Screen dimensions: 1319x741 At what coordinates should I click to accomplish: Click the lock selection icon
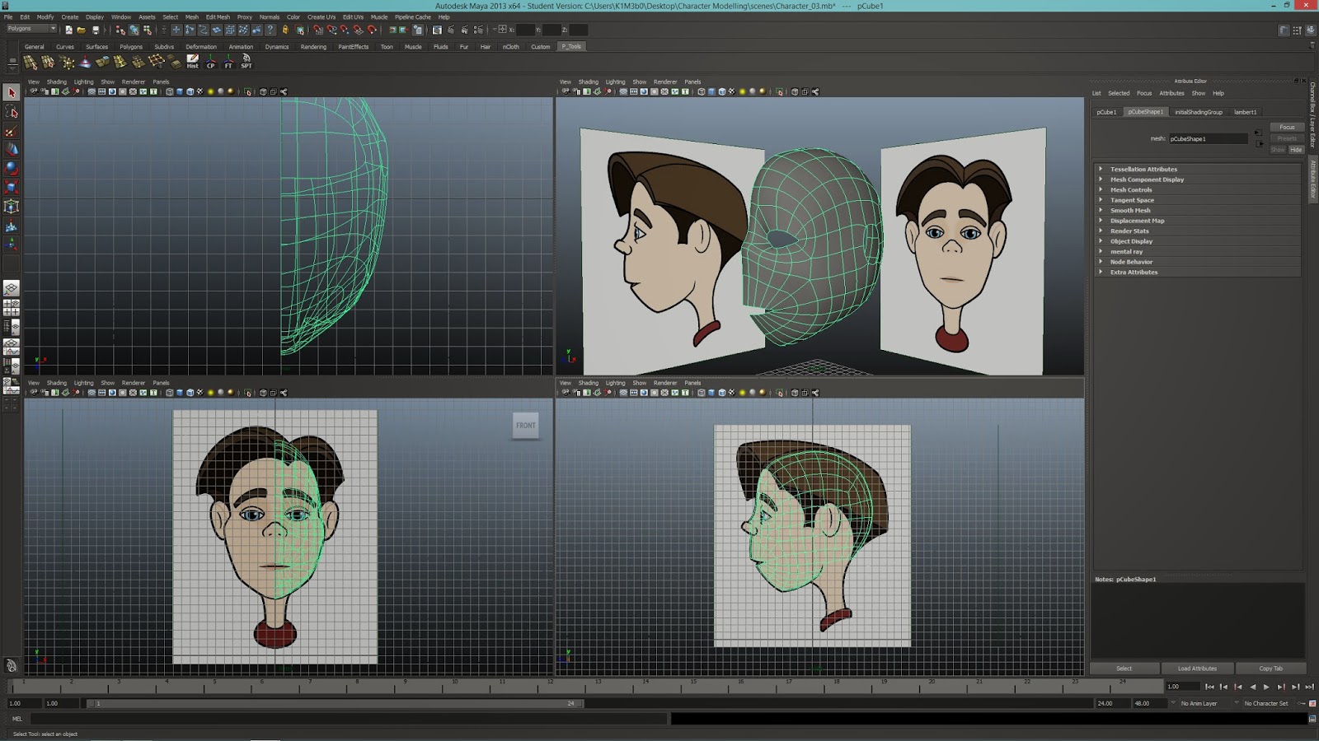coord(285,30)
